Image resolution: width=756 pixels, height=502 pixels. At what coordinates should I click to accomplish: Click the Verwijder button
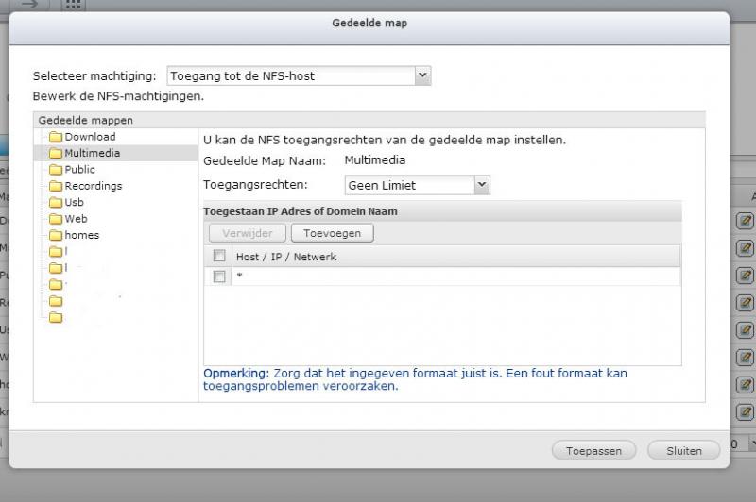(248, 233)
